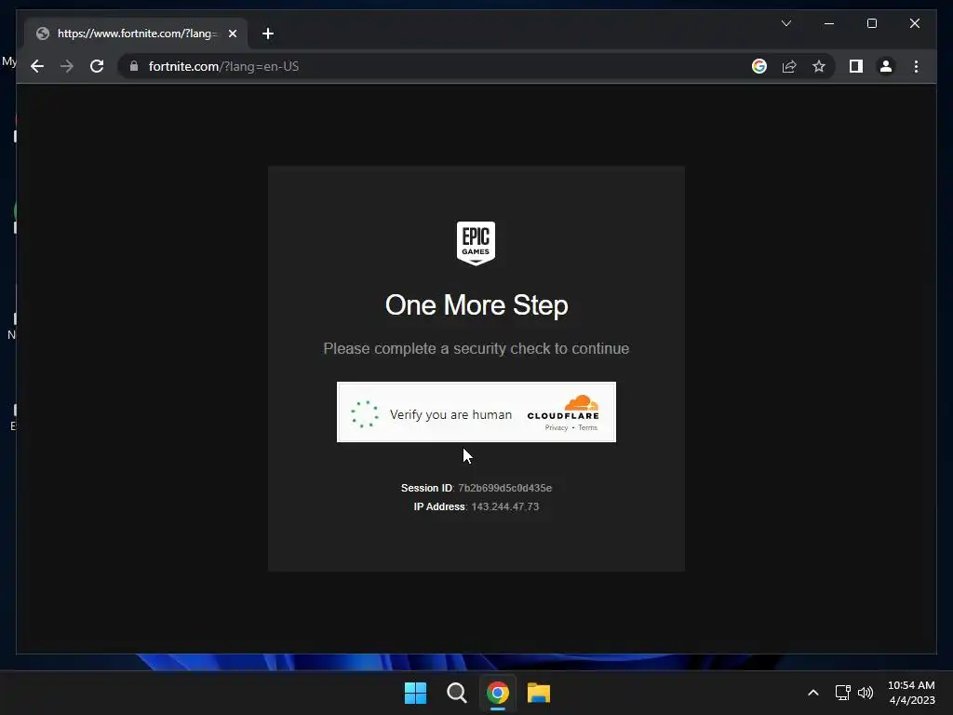Click the Epic Games logo
This screenshot has width=953, height=715.
[x=476, y=243]
